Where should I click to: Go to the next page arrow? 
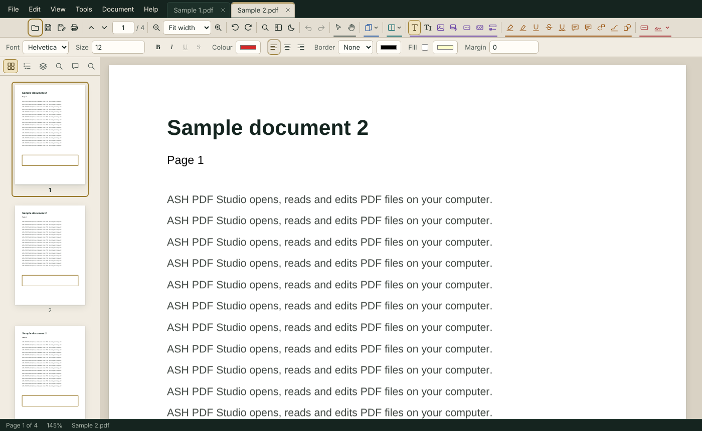click(104, 28)
